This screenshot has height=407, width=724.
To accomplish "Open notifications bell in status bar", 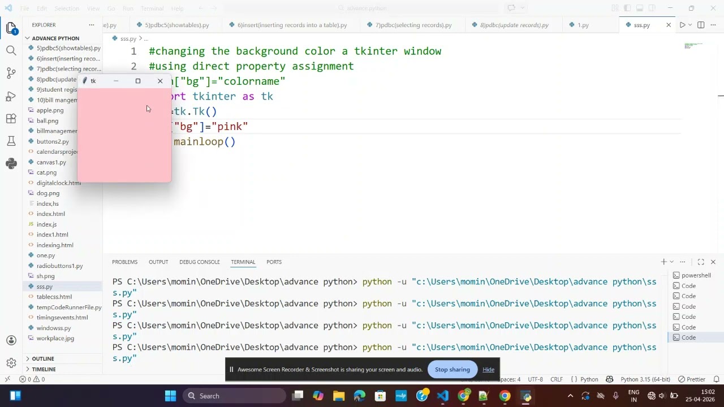I will (716, 379).
